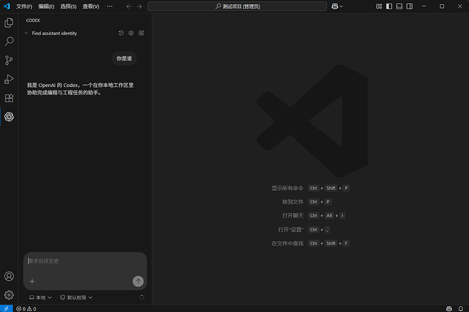Open errors and warnings count in status bar
The image size is (469, 312).
click(x=27, y=309)
